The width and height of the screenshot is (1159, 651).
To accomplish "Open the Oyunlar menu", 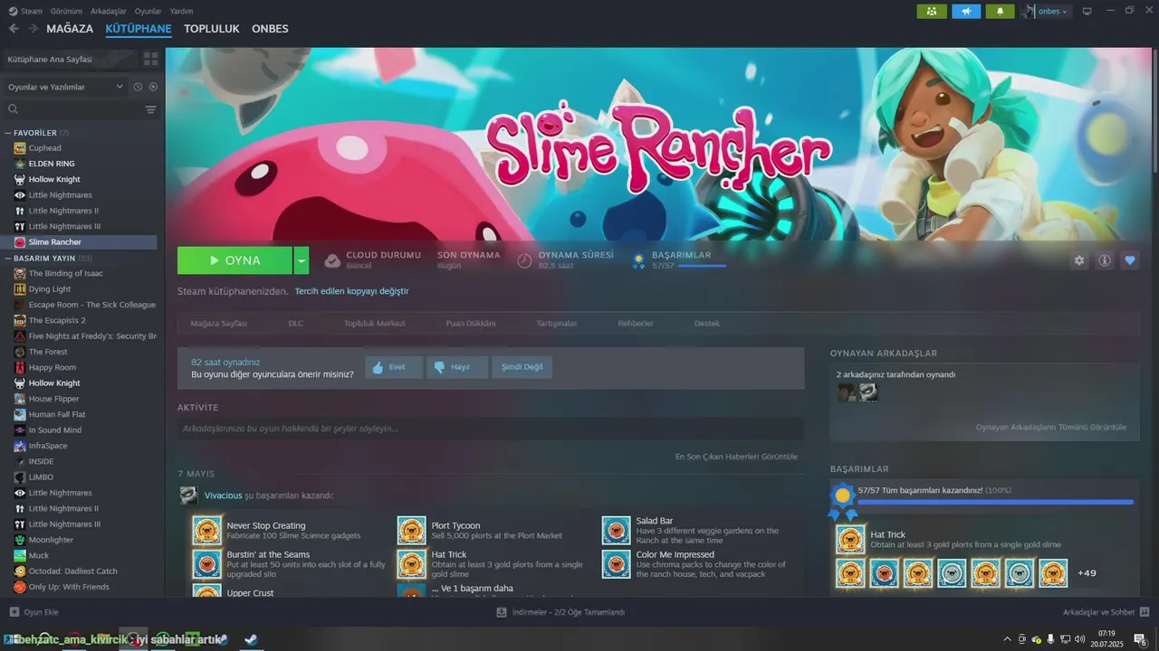I will click(x=148, y=11).
